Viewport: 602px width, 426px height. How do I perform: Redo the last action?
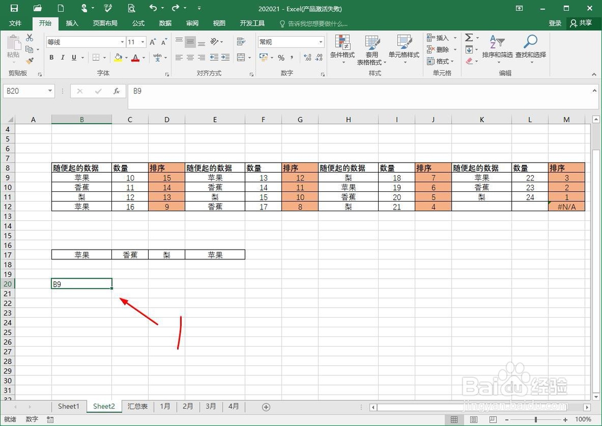click(x=175, y=8)
